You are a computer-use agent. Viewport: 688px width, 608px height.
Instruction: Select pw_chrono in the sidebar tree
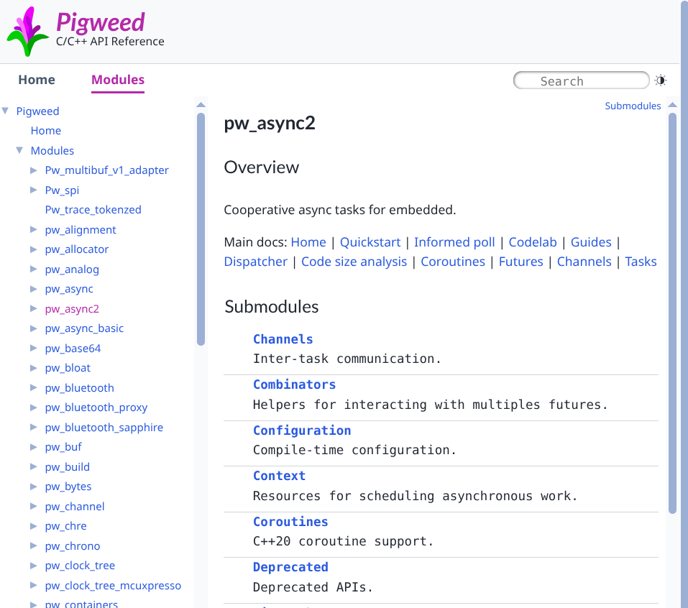[73, 545]
